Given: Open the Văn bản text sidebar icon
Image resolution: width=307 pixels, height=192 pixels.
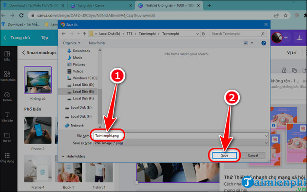Looking at the screenshot, I should [7, 117].
